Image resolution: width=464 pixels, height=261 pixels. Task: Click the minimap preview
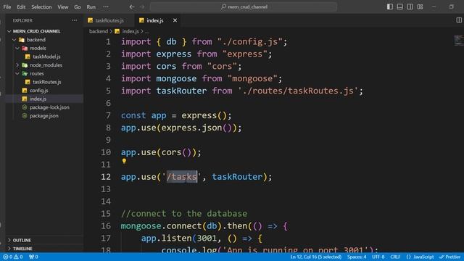(458, 41)
